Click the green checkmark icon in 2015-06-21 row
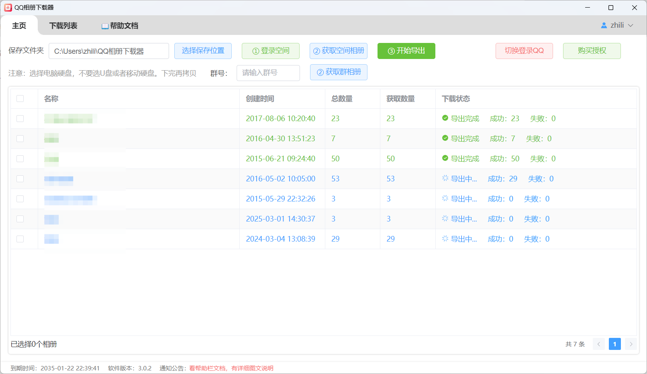 pos(445,158)
